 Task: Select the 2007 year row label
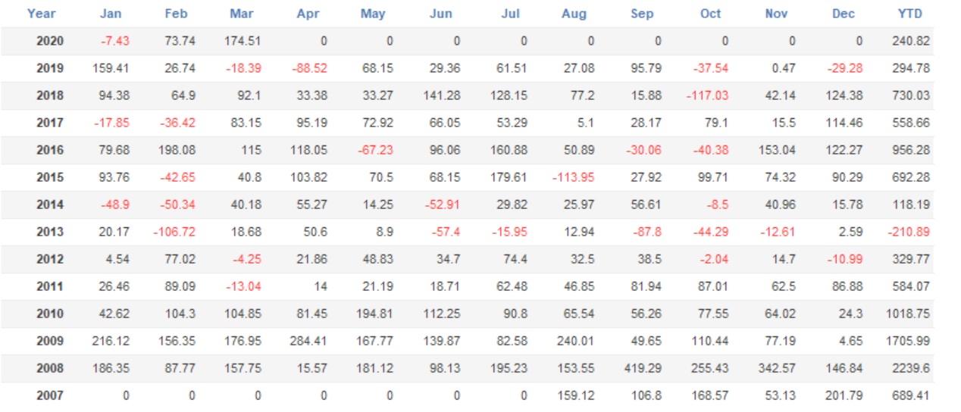coord(50,395)
